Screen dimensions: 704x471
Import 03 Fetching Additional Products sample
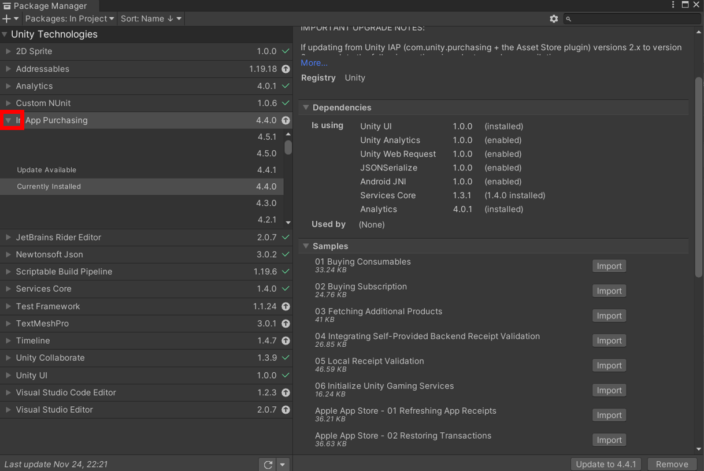pyautogui.click(x=609, y=316)
